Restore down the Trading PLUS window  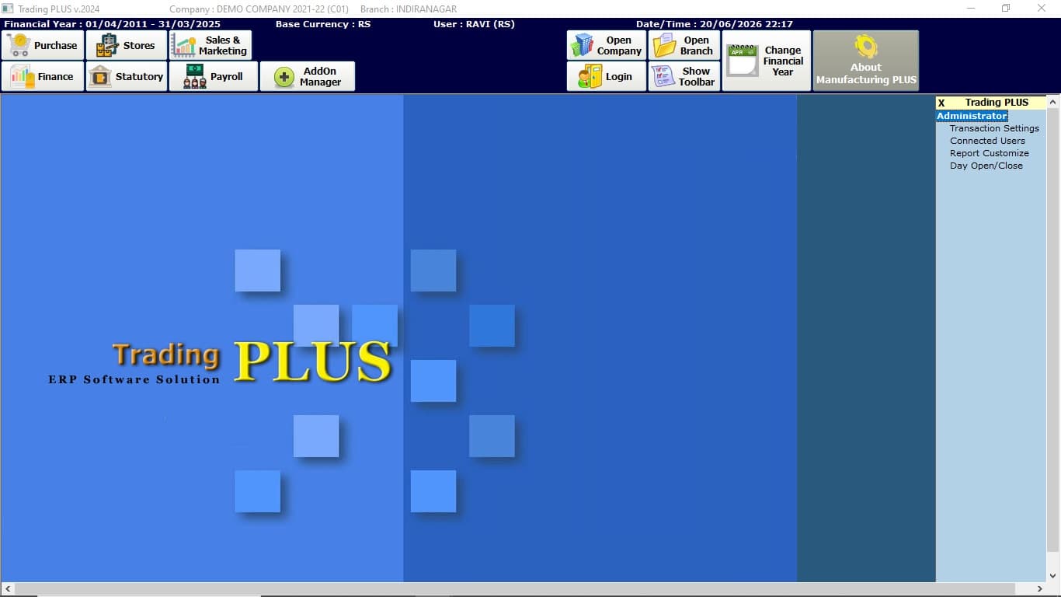point(1006,9)
